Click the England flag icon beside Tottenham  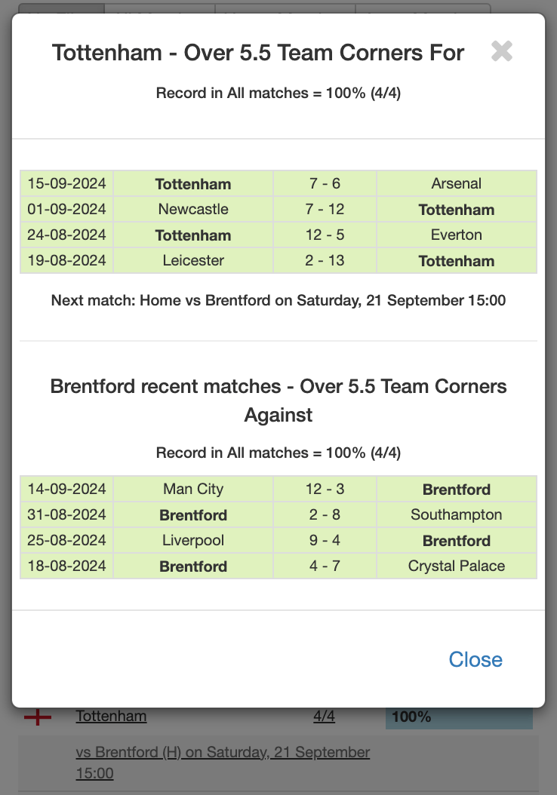(x=38, y=717)
